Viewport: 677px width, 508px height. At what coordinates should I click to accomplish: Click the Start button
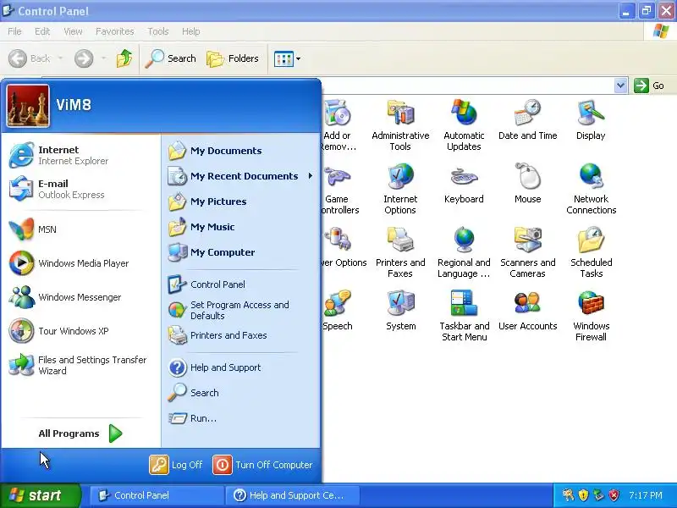coord(40,495)
